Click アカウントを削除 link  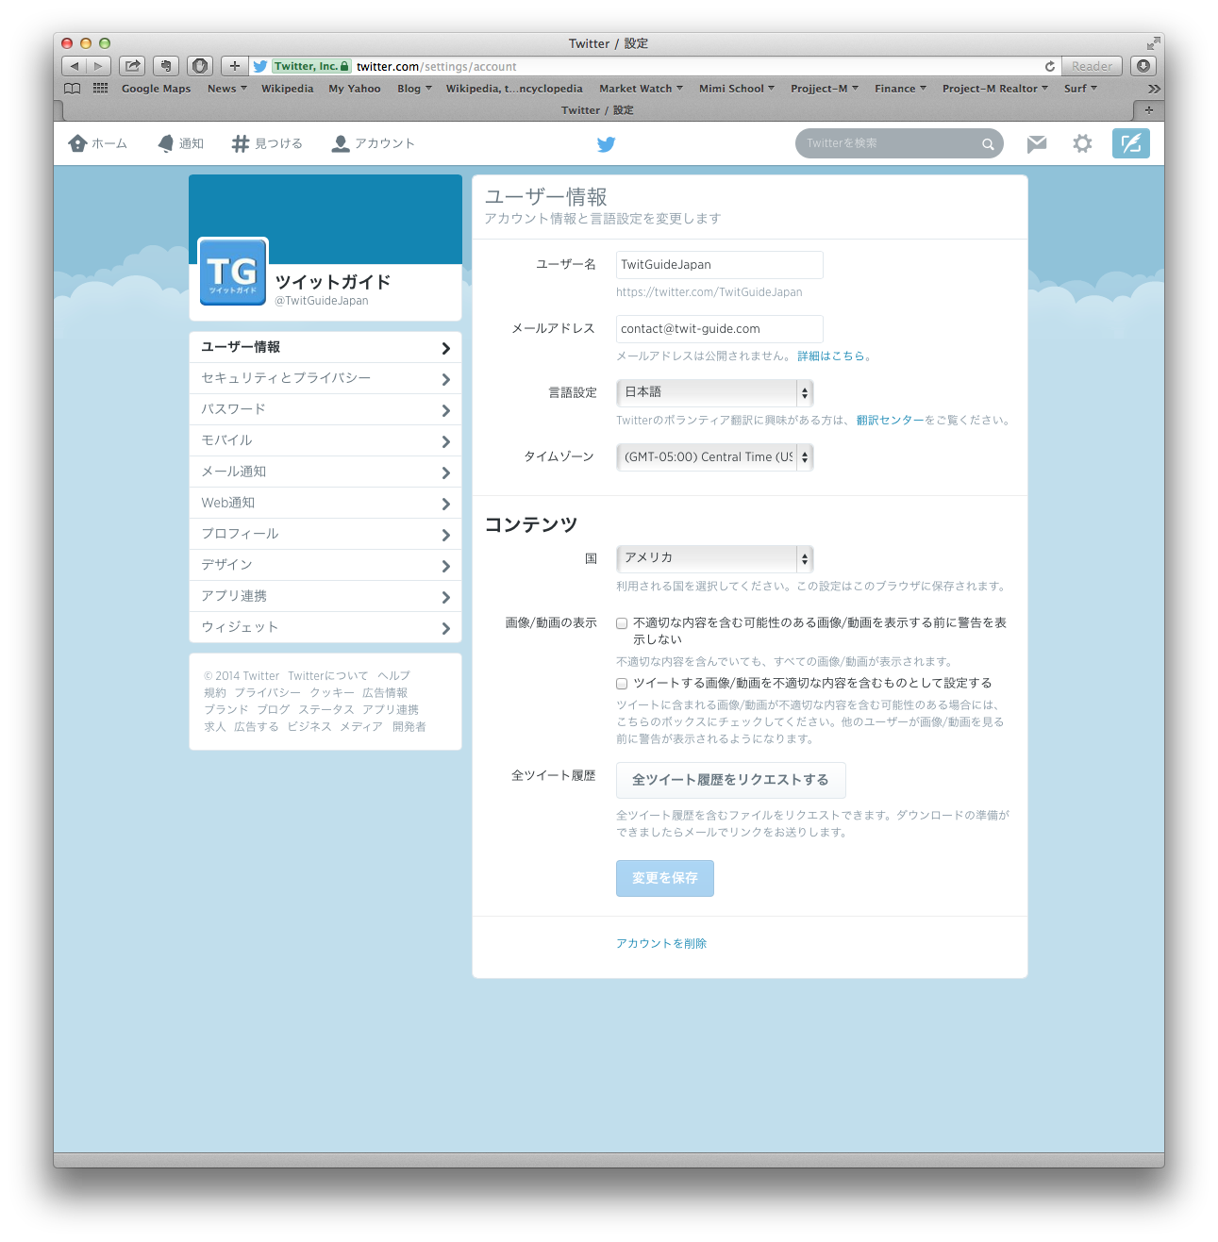pos(661,943)
